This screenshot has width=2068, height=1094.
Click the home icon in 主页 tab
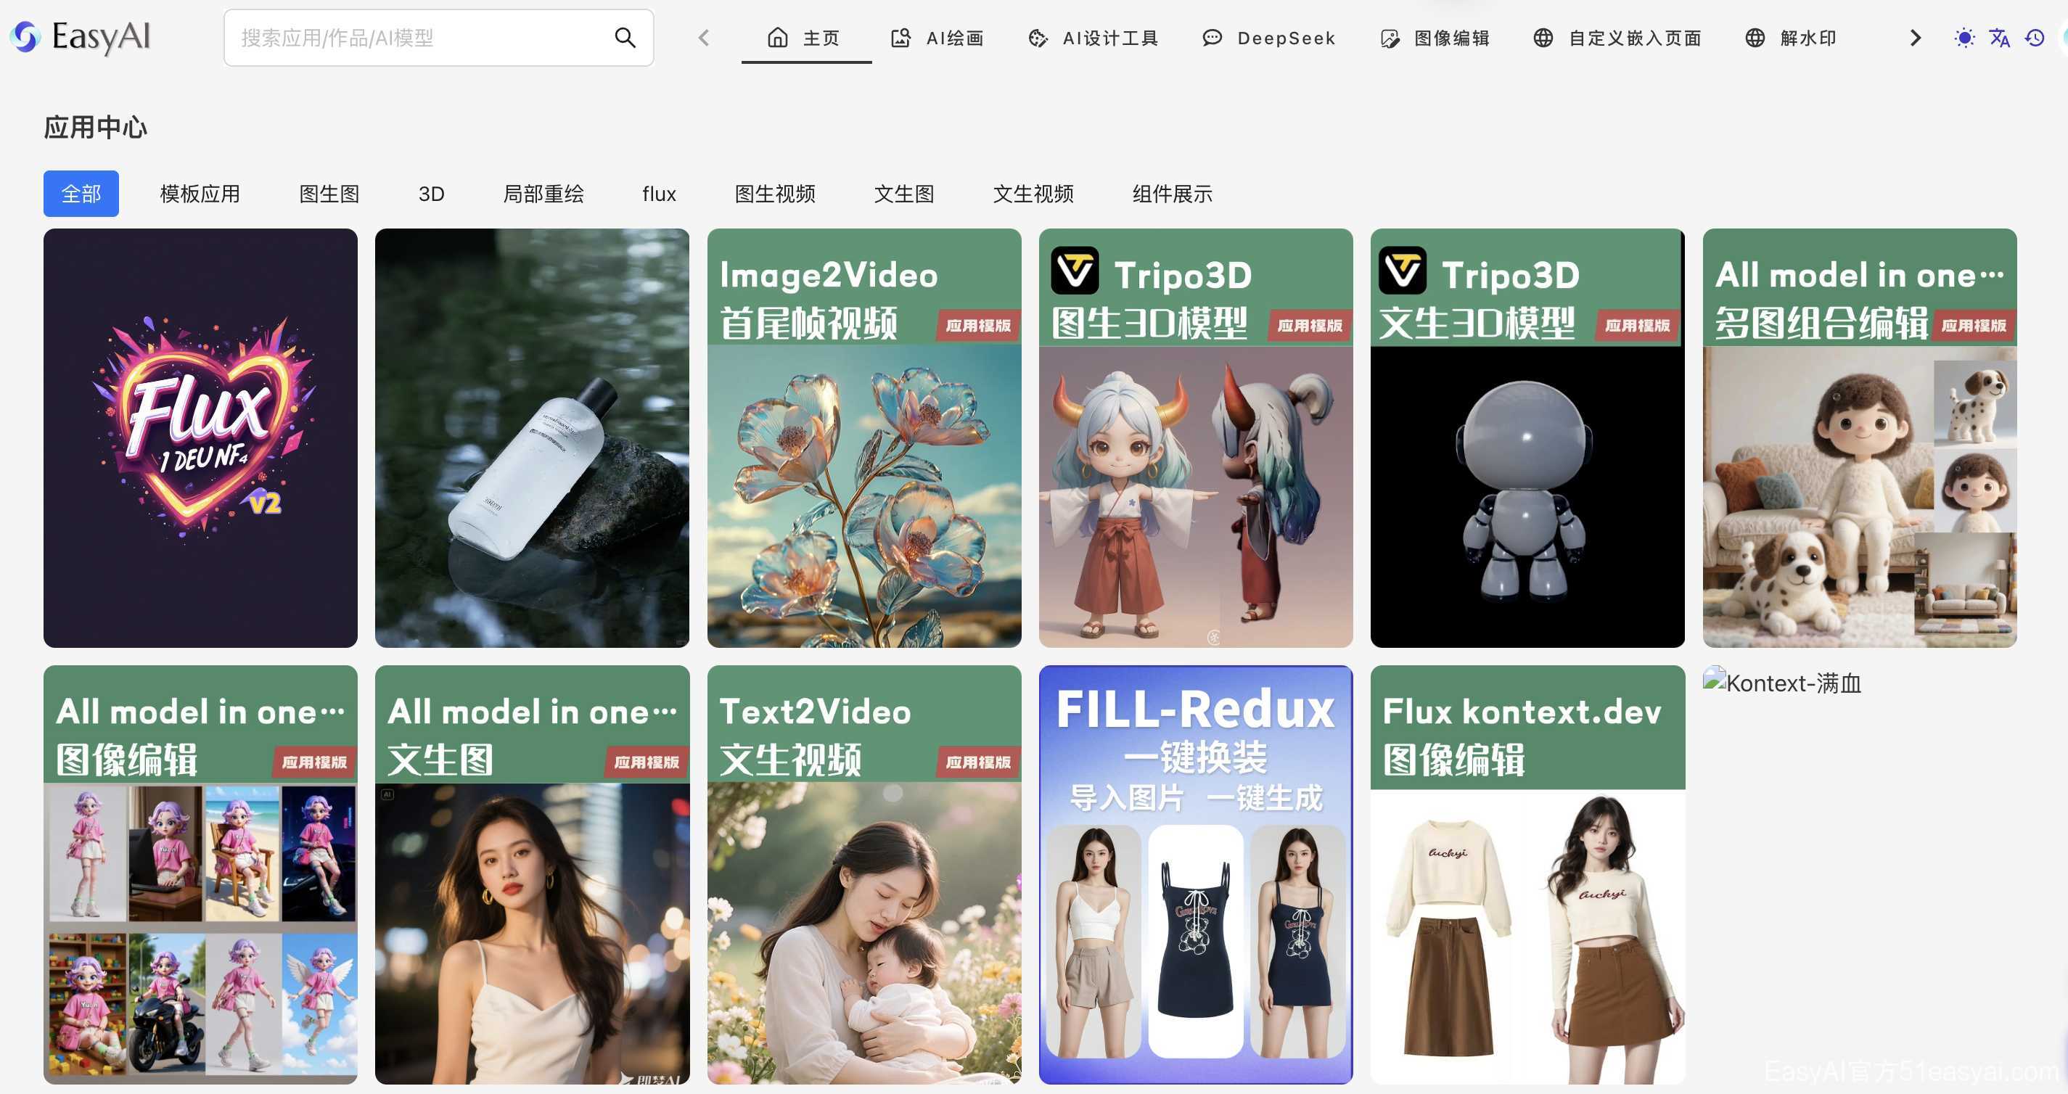pos(778,38)
